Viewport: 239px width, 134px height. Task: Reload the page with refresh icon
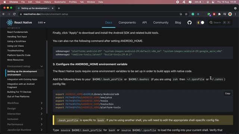(x=14, y=14)
